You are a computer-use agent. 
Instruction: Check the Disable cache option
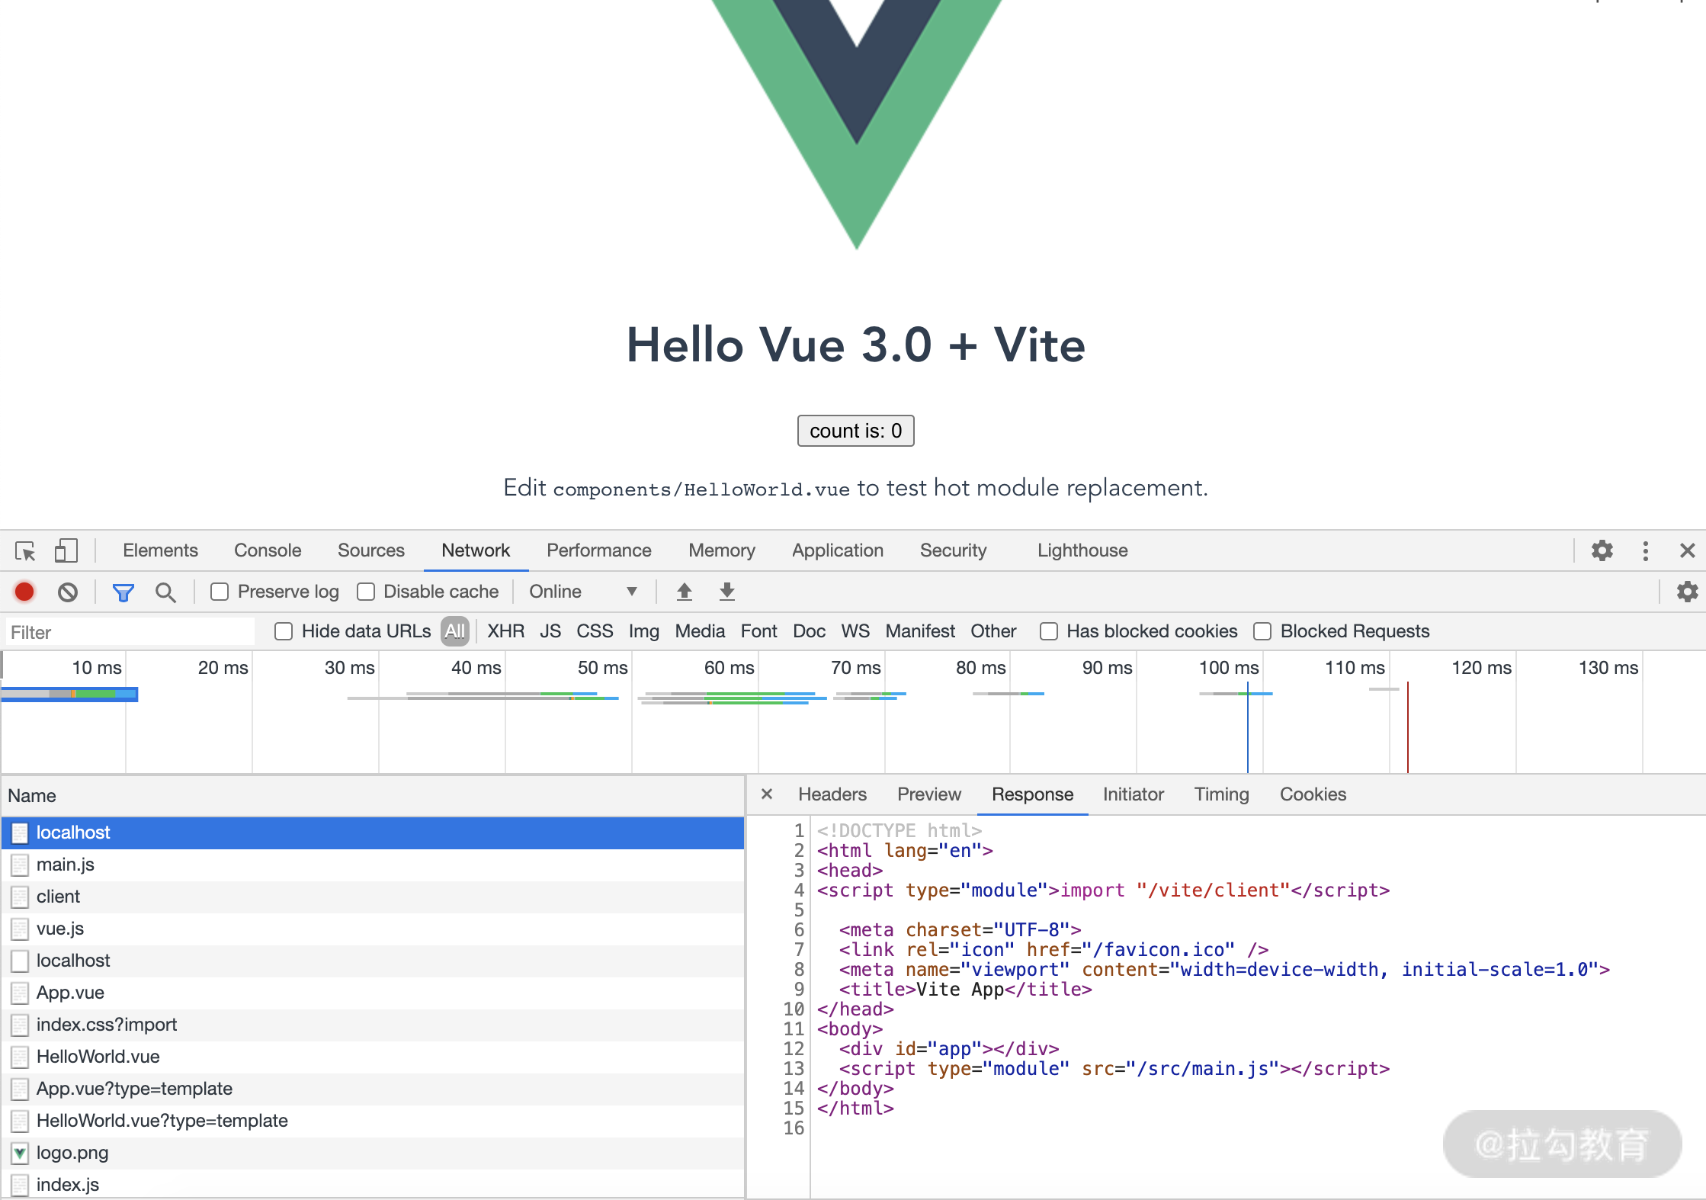(x=367, y=592)
